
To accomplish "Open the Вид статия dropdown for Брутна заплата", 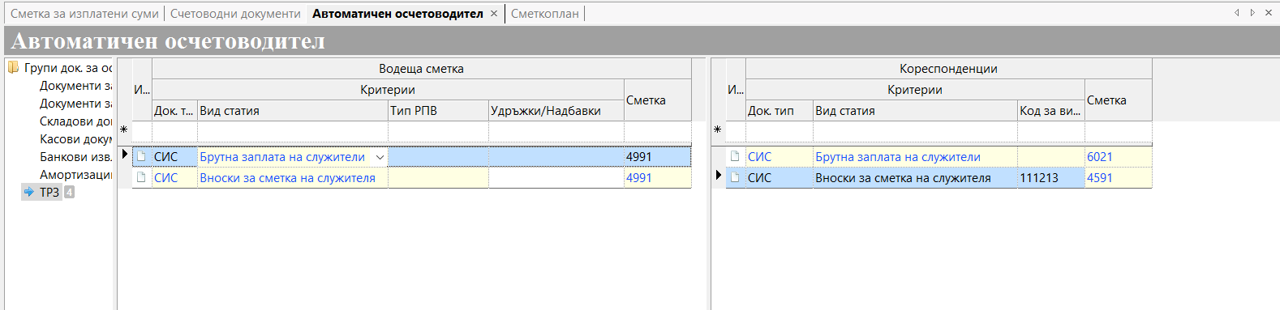I will [x=380, y=157].
